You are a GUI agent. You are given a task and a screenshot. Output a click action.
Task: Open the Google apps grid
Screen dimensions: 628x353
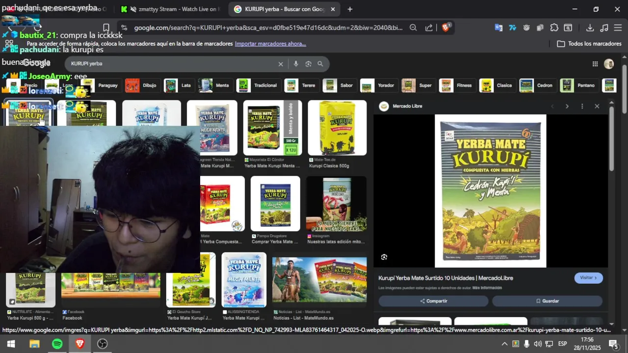[x=595, y=64]
